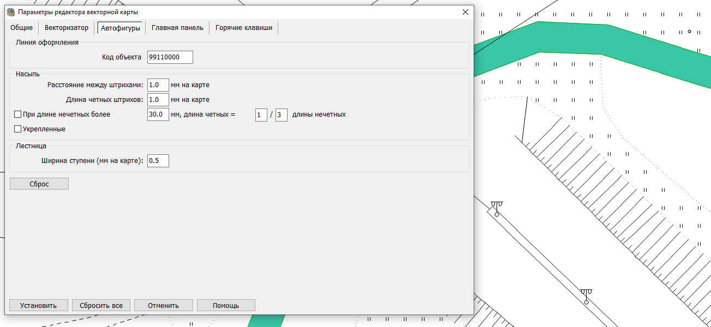Select the fraction denominator field with 3

[x=281, y=115]
